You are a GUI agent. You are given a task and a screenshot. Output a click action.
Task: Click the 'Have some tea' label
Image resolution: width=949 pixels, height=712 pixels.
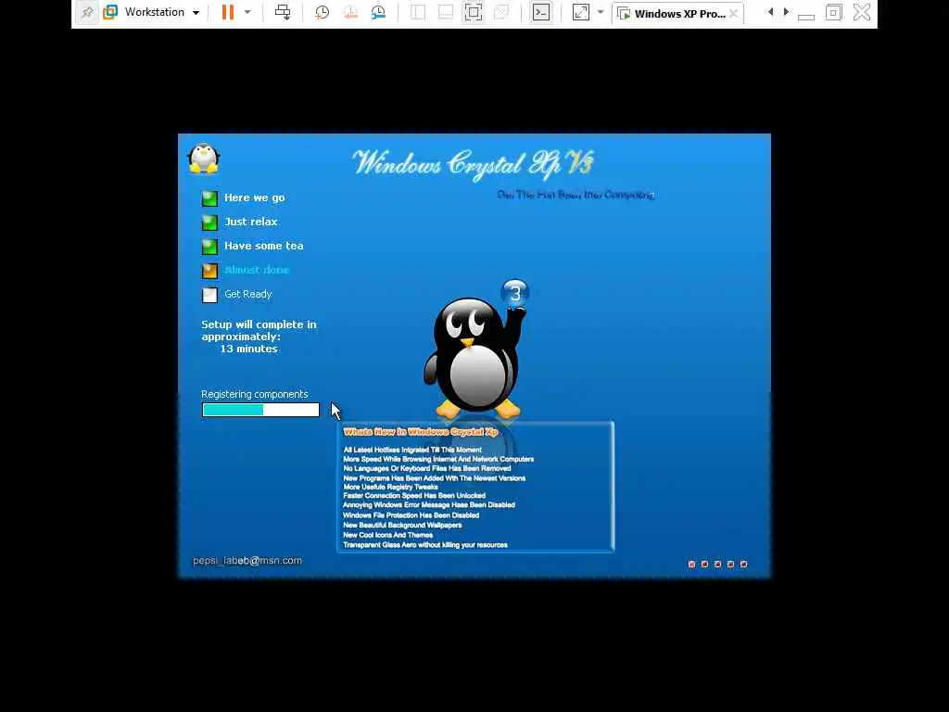[x=264, y=246]
